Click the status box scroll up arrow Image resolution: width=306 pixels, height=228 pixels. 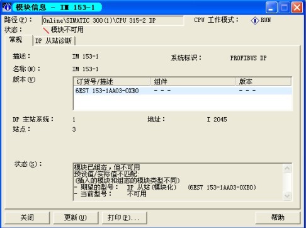(287, 168)
